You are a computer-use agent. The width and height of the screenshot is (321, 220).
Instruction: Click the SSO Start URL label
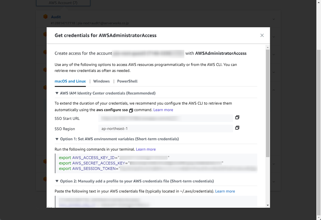coord(67,118)
